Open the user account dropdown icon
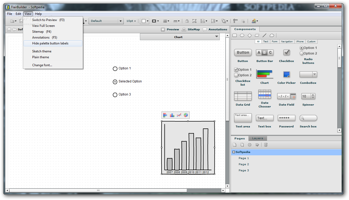This screenshot has width=349, height=200. pyautogui.click(x=255, y=21)
